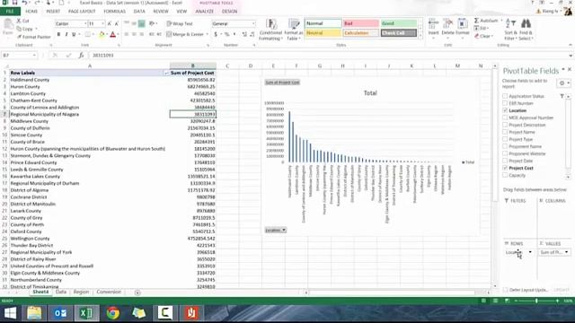Enable Defer Layout Update checkbox
Screen dimensions: 575x323
pos(505,290)
